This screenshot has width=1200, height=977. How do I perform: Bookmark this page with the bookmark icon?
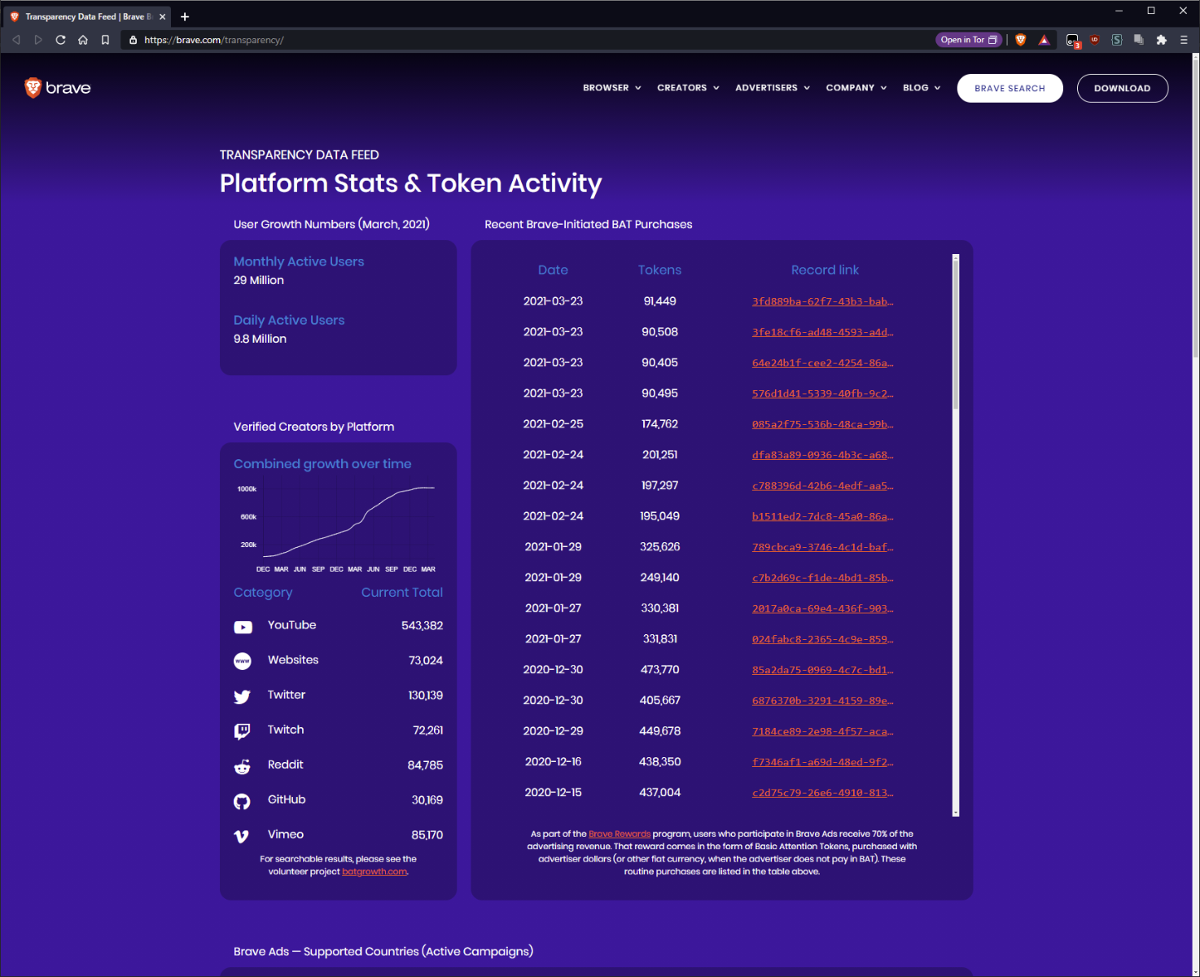pyautogui.click(x=105, y=40)
